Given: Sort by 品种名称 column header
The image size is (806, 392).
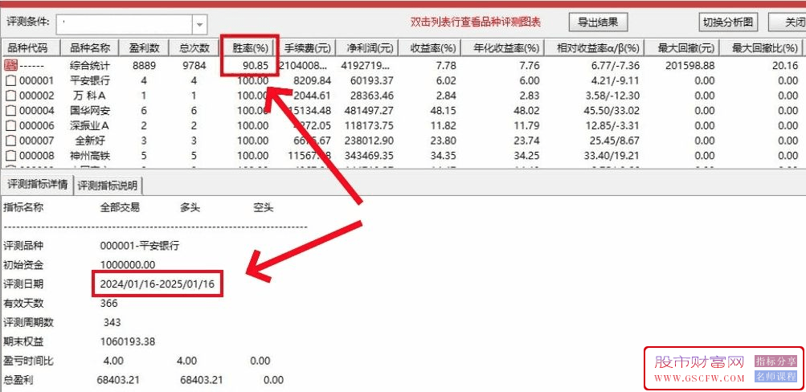Looking at the screenshot, I should point(89,48).
